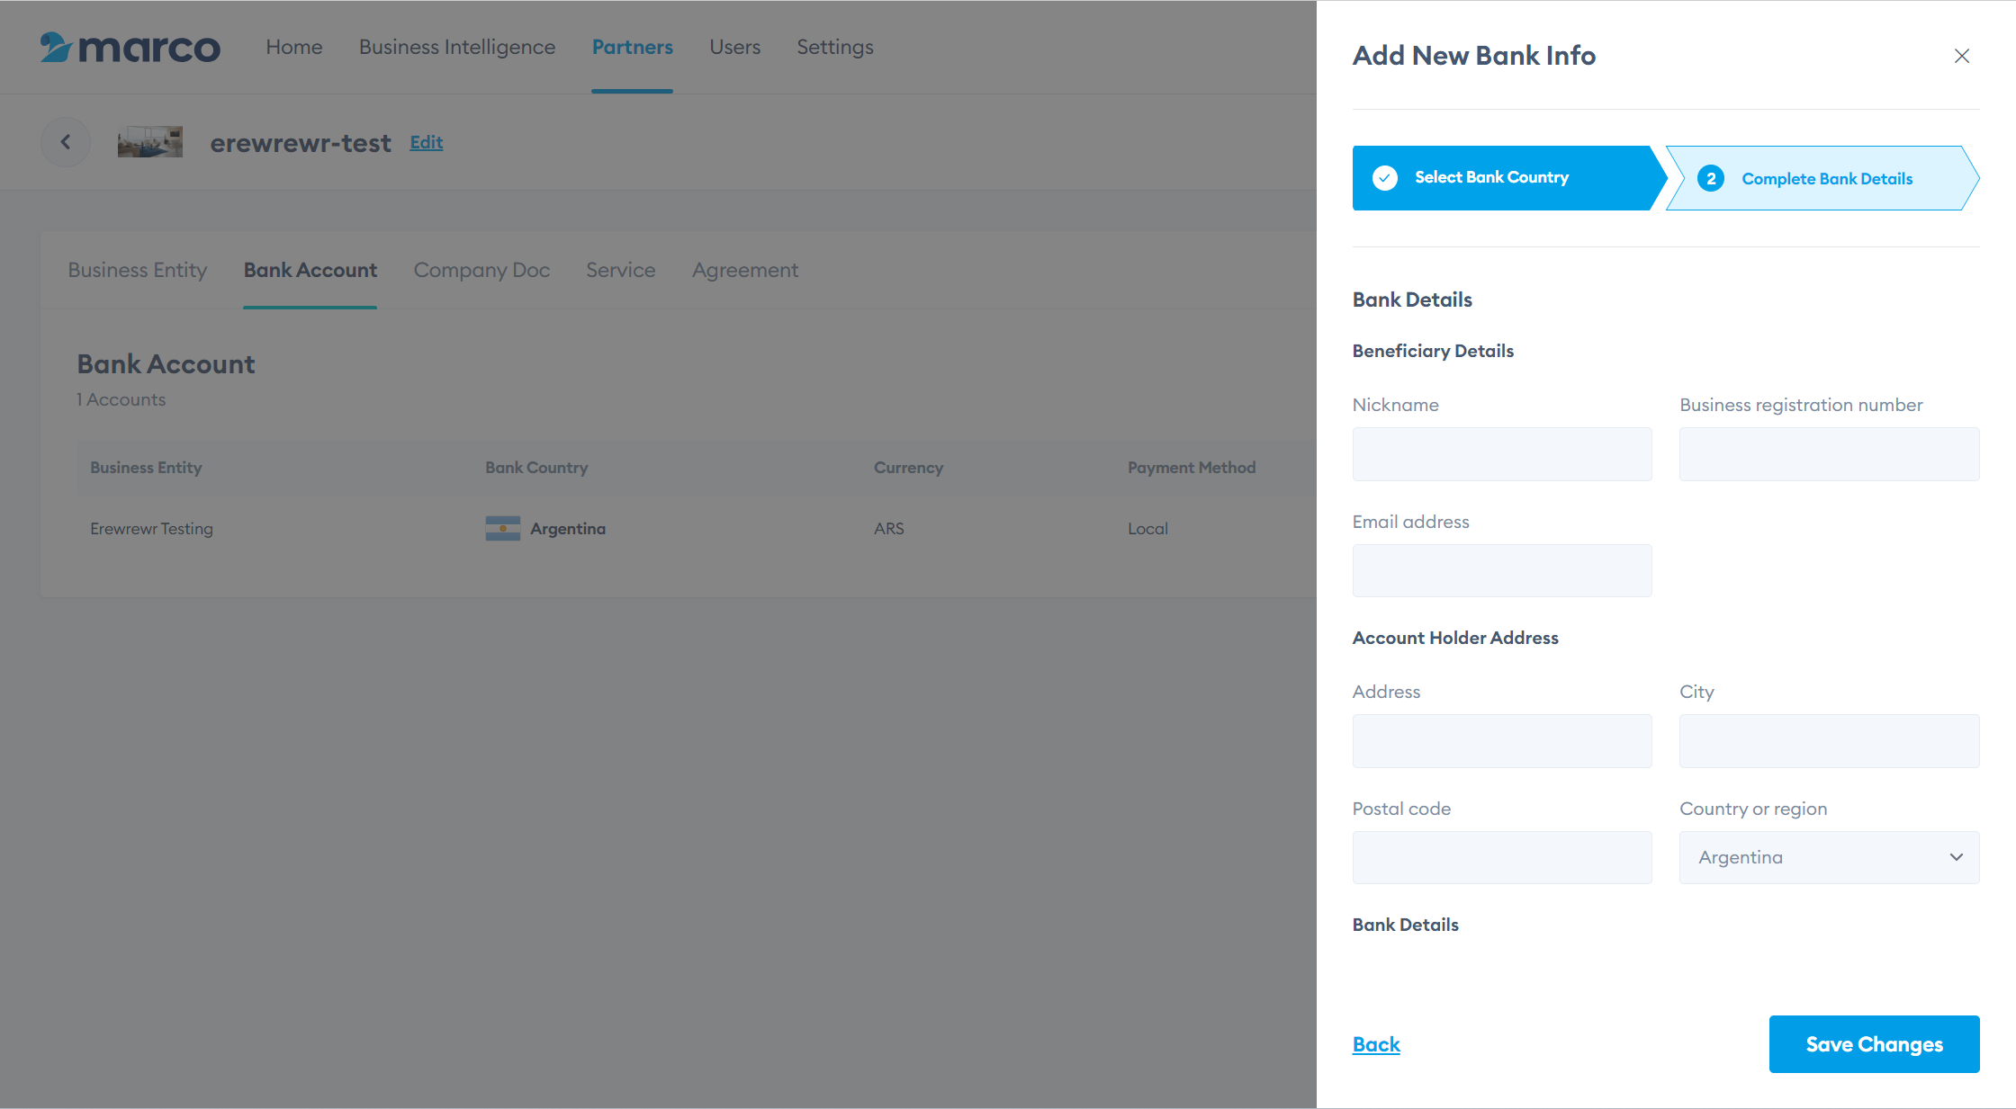Click the Business registration number field
Viewport: 2016px width, 1109px height.
pos(1828,454)
